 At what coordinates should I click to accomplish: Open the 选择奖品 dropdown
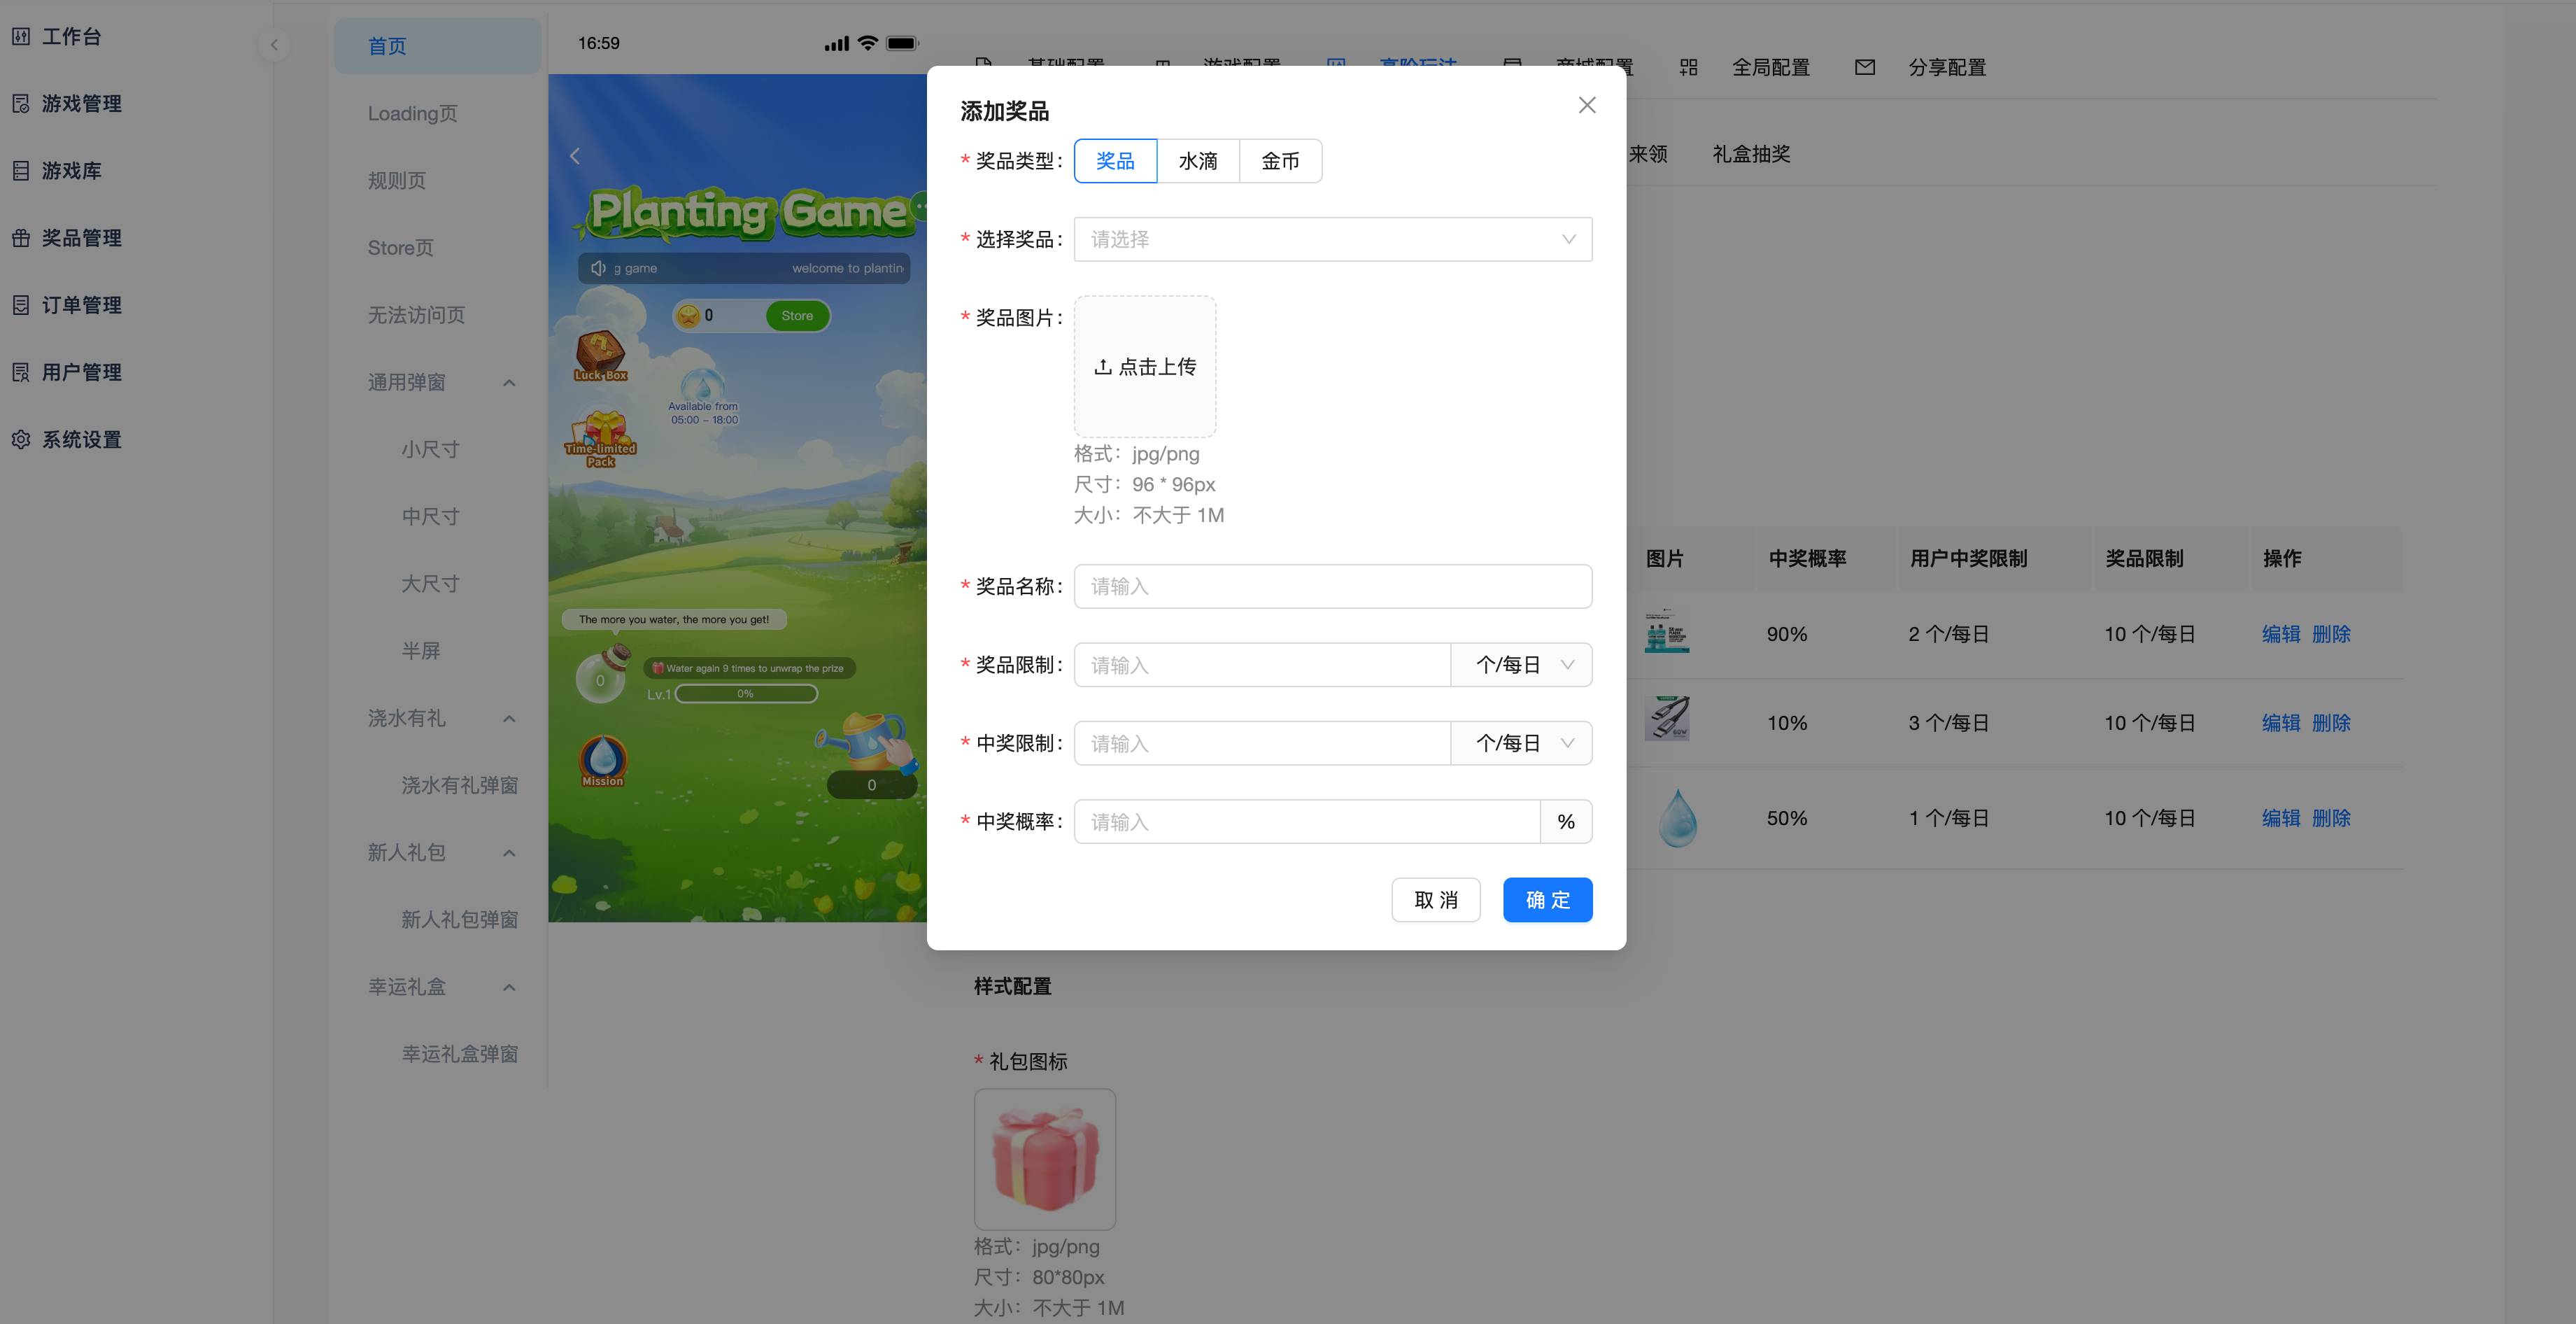(x=1332, y=240)
